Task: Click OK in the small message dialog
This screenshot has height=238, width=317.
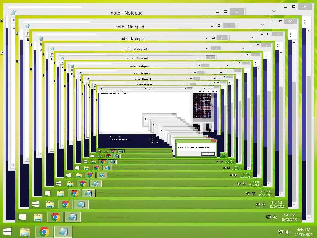Action: (x=208, y=154)
